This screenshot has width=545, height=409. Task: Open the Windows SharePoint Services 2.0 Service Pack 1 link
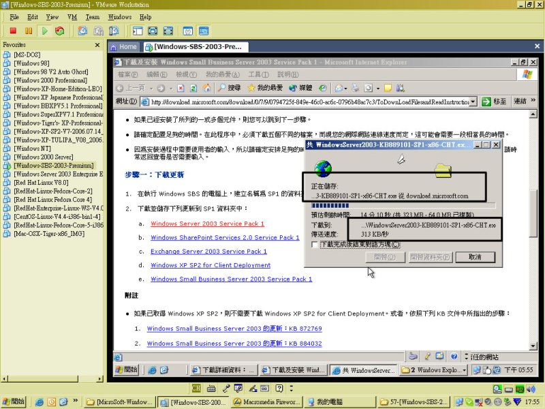[x=225, y=237]
